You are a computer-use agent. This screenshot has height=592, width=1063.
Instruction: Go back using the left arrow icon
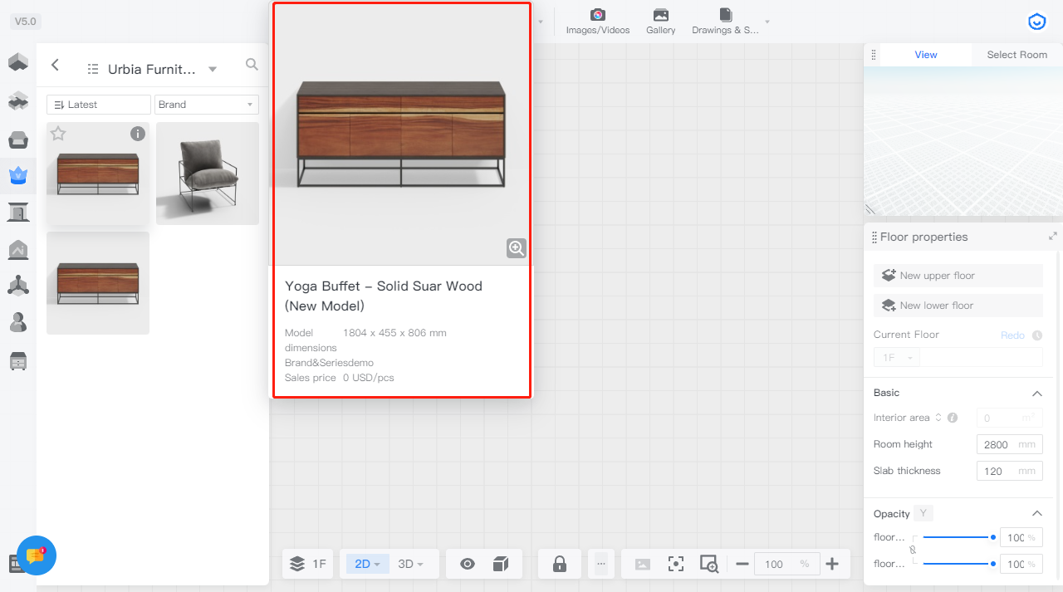point(56,65)
